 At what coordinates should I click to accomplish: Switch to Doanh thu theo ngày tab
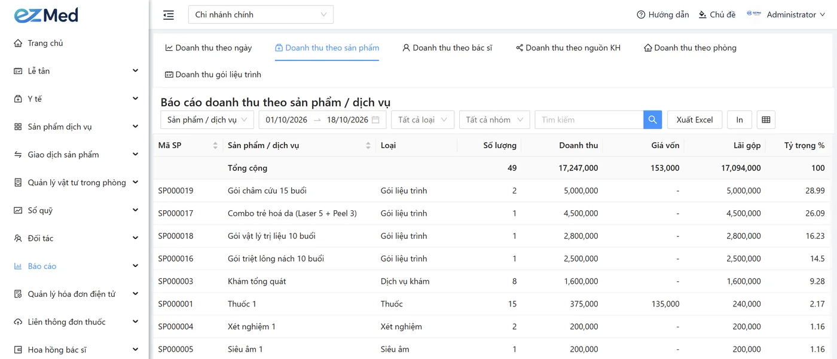point(209,48)
